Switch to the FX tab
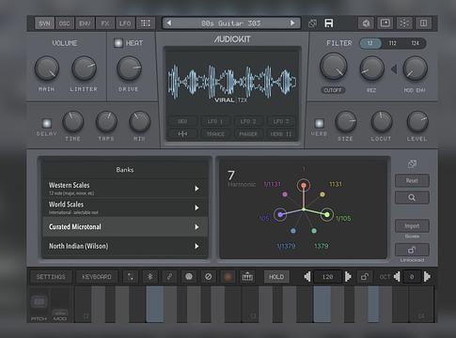Image resolution: width=456 pixels, height=338 pixels. pos(105,23)
